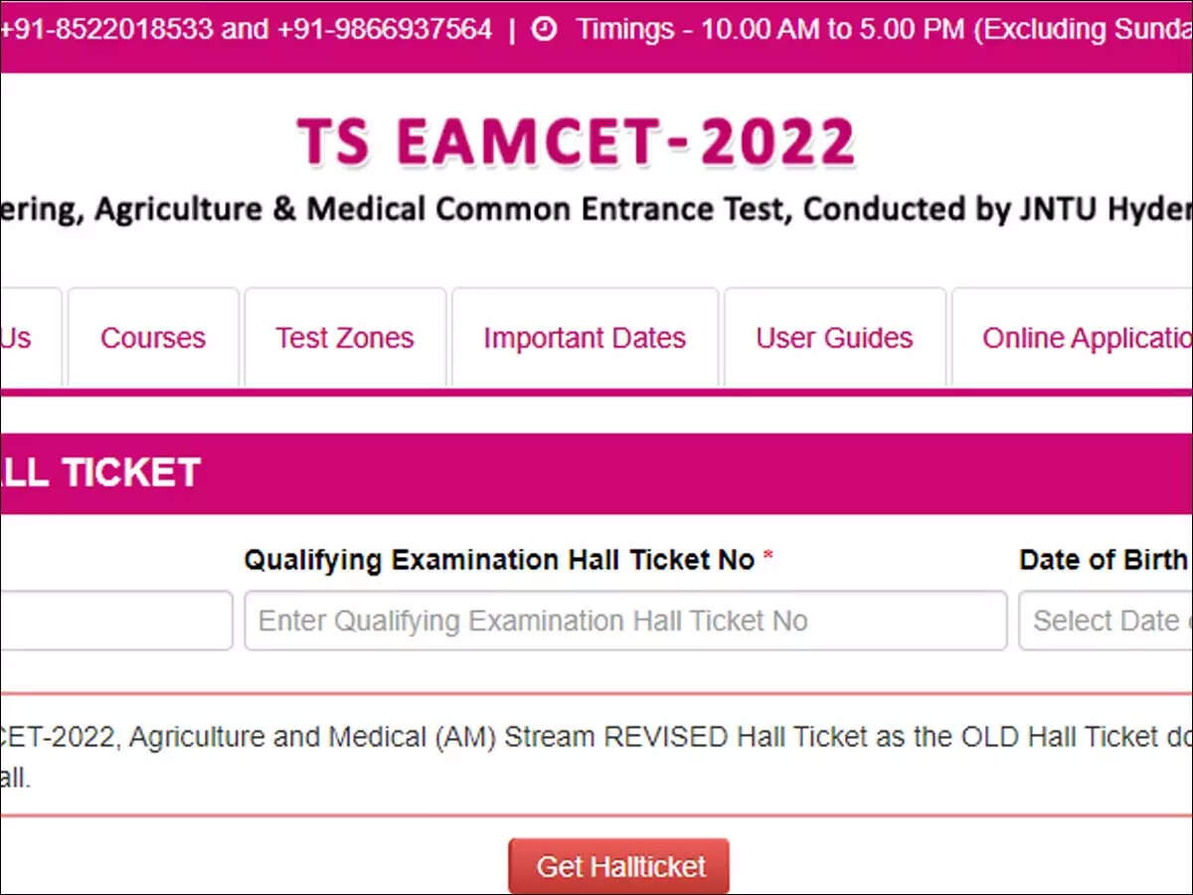1193x895 pixels.
Task: Click the clock icon beside Timings
Action: click(544, 30)
